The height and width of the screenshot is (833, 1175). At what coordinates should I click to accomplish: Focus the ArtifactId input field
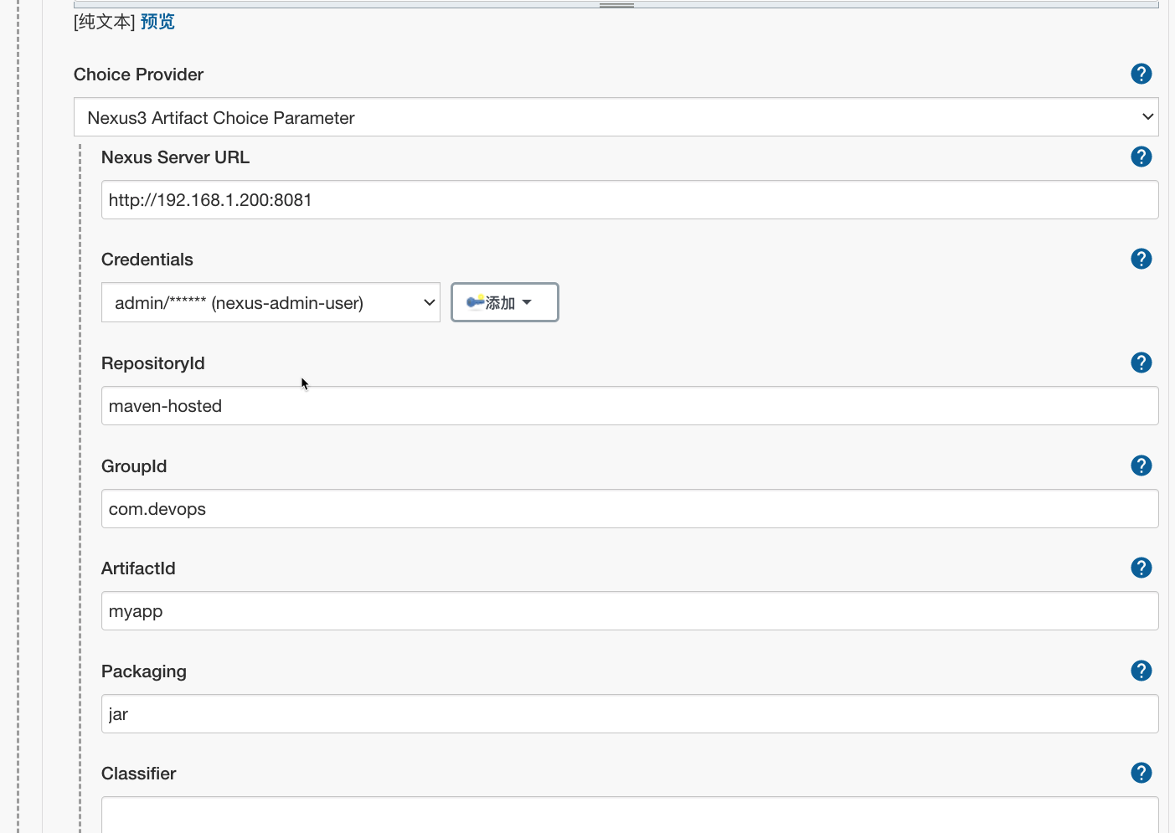pos(630,611)
